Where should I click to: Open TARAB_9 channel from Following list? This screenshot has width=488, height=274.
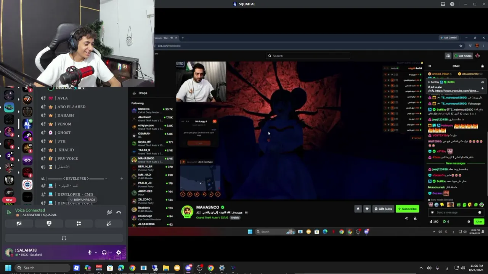(x=152, y=152)
